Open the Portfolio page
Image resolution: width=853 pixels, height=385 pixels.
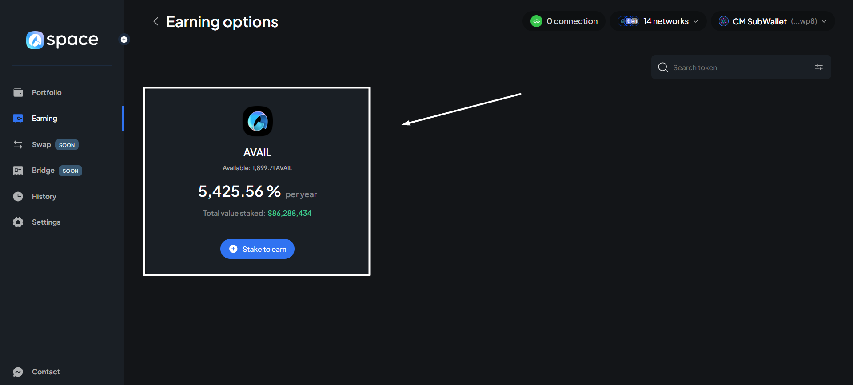(46, 92)
